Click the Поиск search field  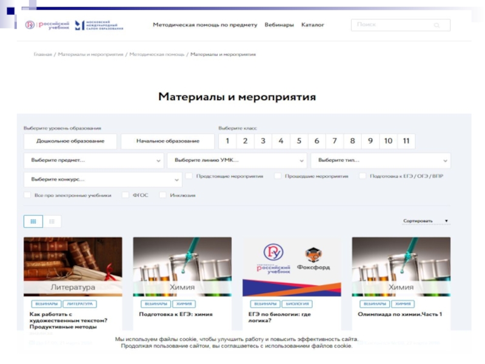(x=401, y=25)
